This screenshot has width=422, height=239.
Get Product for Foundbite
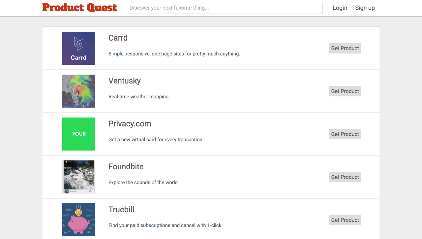(345, 177)
